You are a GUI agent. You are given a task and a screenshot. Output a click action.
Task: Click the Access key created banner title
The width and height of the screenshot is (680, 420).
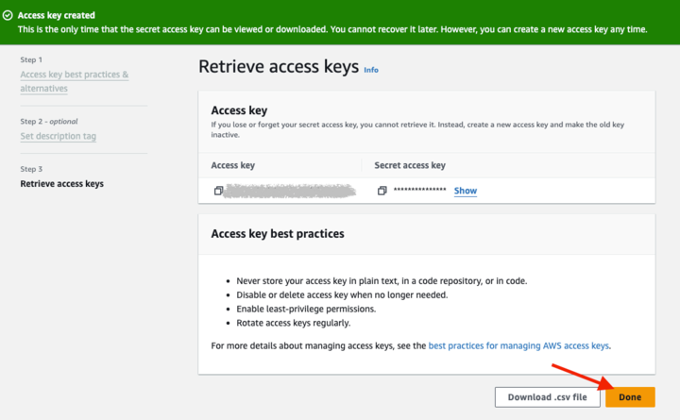(x=57, y=15)
